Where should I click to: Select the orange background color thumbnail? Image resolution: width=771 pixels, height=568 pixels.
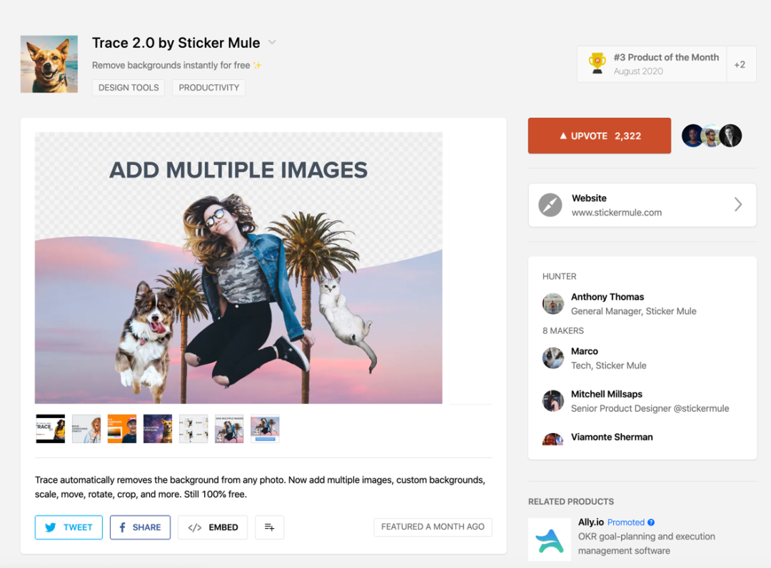(x=122, y=428)
